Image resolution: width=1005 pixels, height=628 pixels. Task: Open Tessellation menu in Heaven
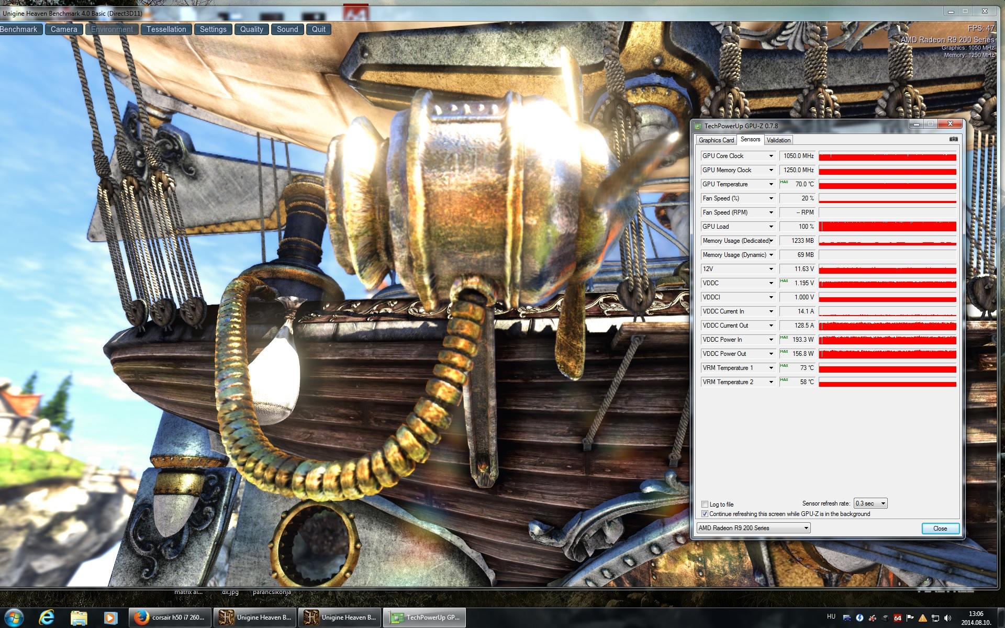166,29
